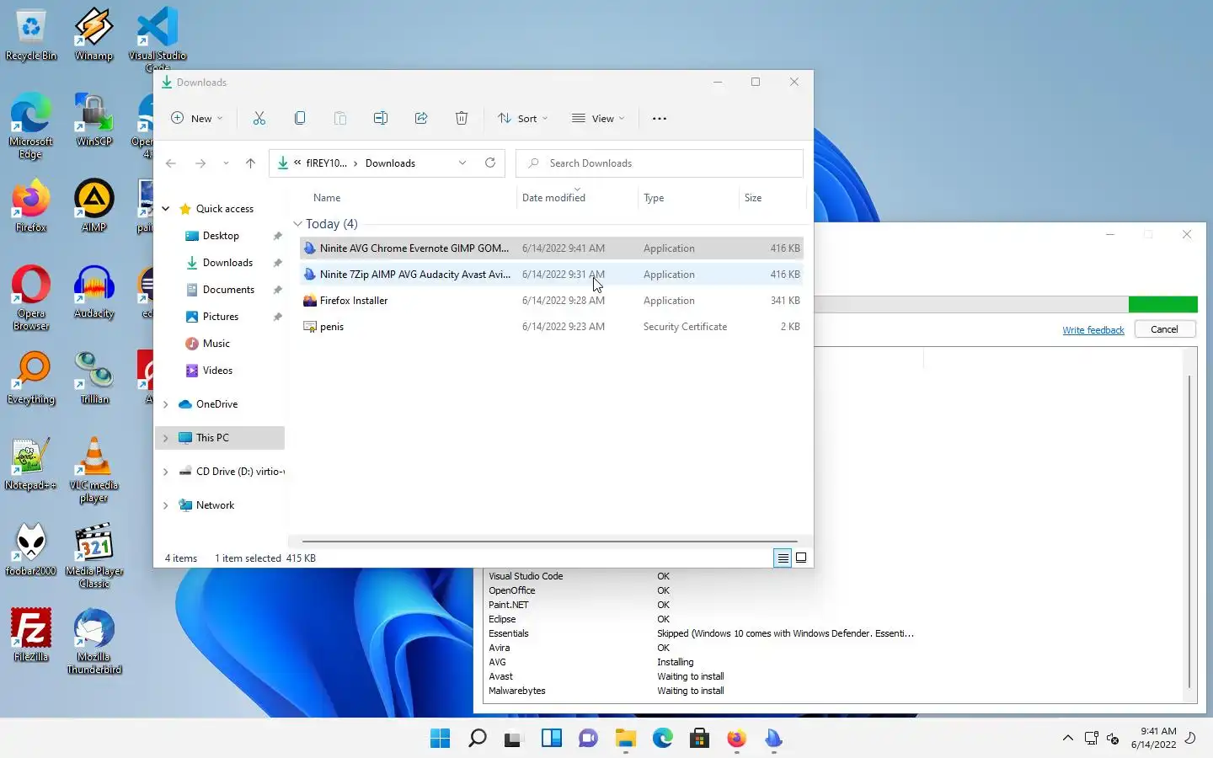Viewport: 1213px width, 758px height.
Task: Select the Firefox Installer file
Action: 552,301
